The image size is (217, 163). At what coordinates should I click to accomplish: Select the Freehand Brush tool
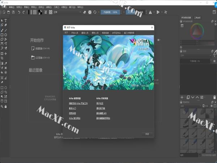coord(2,30)
